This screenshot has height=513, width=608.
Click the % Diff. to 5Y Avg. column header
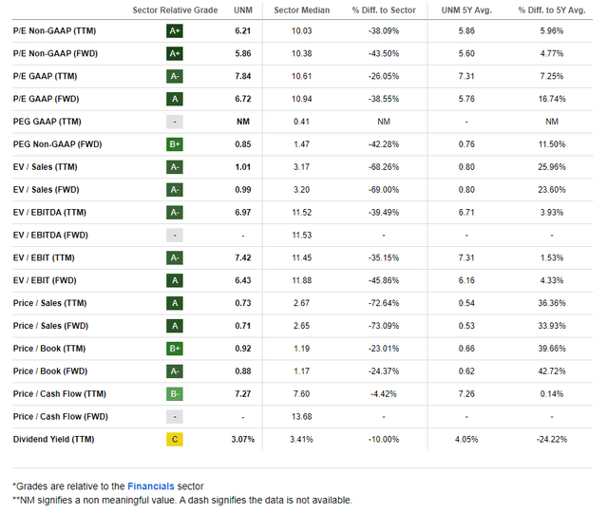click(x=552, y=10)
